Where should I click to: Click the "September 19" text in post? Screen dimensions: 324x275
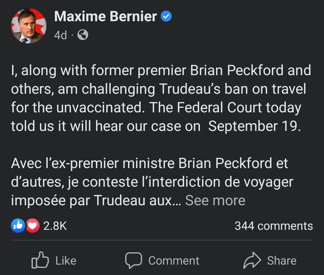pos(254,126)
